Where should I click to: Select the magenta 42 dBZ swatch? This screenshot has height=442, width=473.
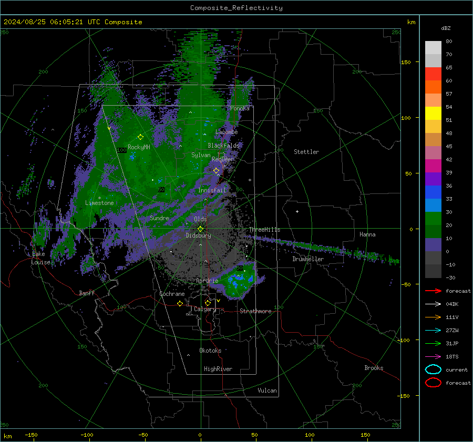pyautogui.click(x=433, y=166)
